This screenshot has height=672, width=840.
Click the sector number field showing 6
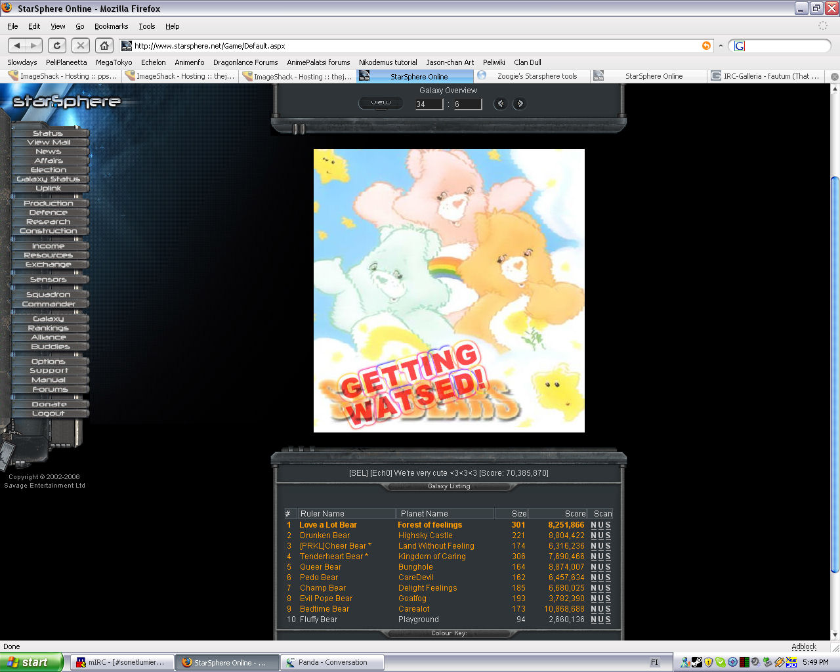point(467,104)
